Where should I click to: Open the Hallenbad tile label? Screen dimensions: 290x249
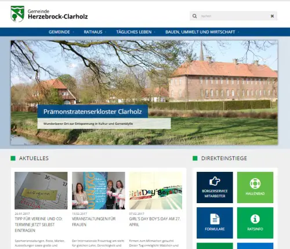[255, 193]
